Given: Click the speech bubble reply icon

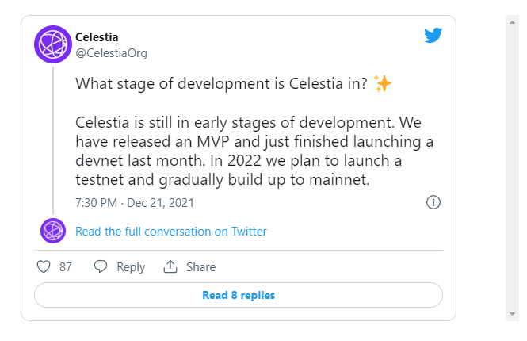Looking at the screenshot, I should click(100, 266).
